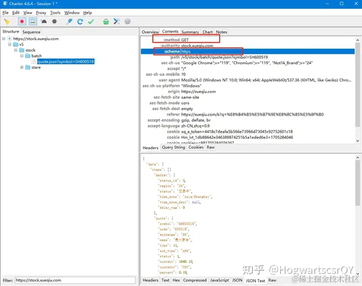Select the :scheme https header row
Image resolution: width=362 pixels, height=286 pixels.
point(248,51)
